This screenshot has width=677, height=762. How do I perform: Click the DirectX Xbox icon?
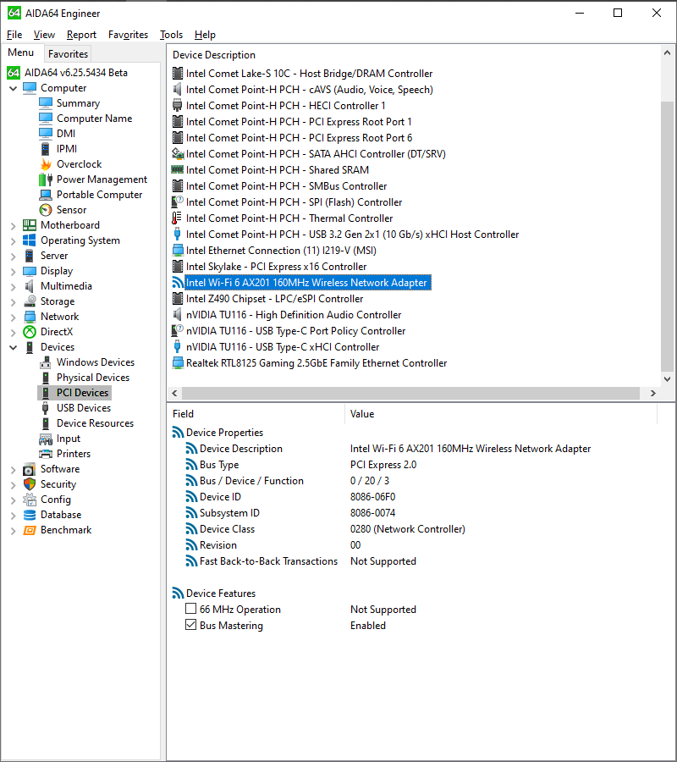click(x=30, y=332)
